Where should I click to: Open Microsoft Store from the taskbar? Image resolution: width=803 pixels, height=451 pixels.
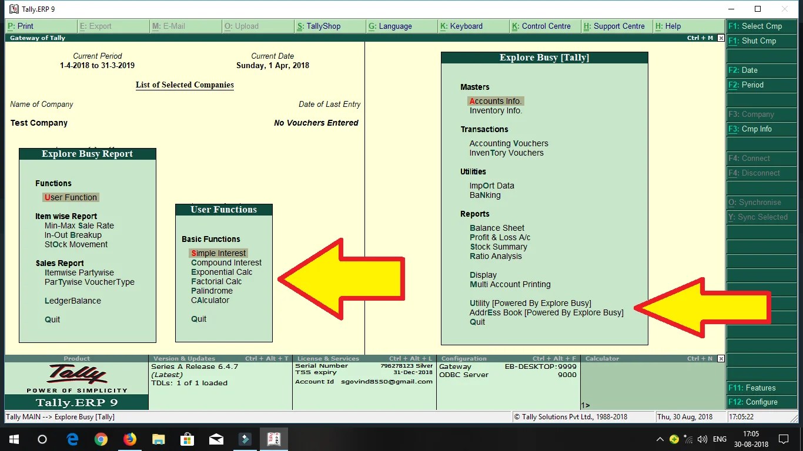[187, 439]
